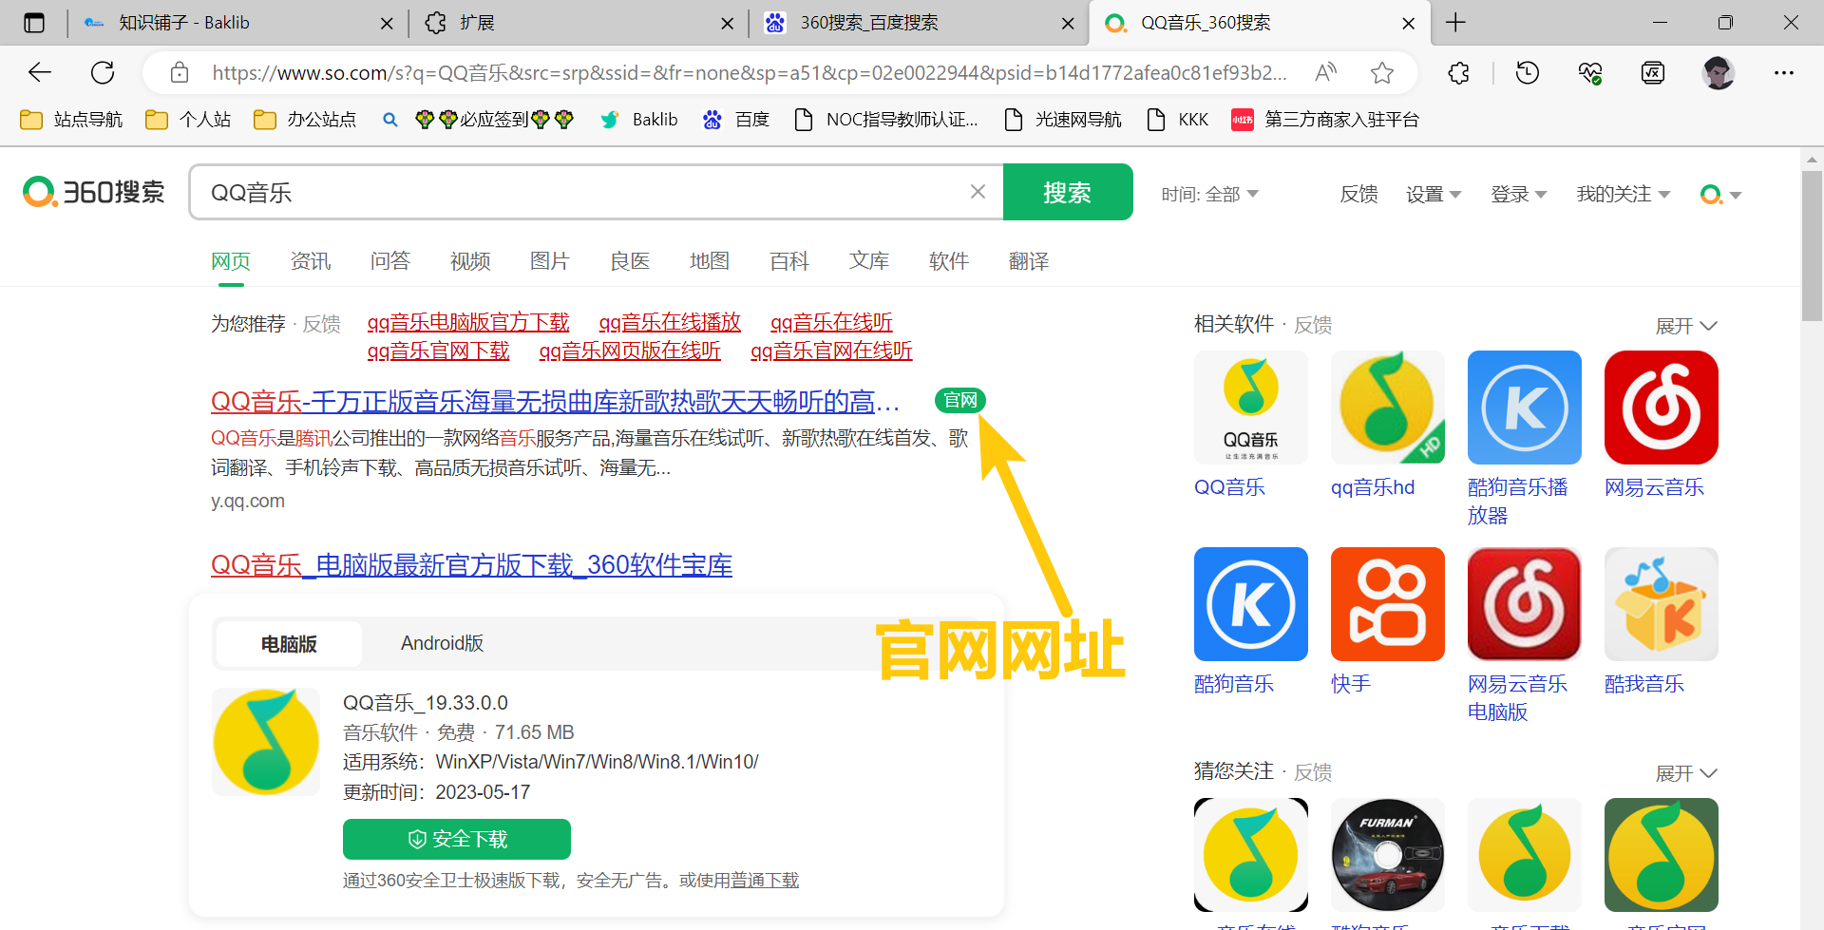The width and height of the screenshot is (1824, 930).
Task: Go back using the browser back arrow
Action: 40,72
